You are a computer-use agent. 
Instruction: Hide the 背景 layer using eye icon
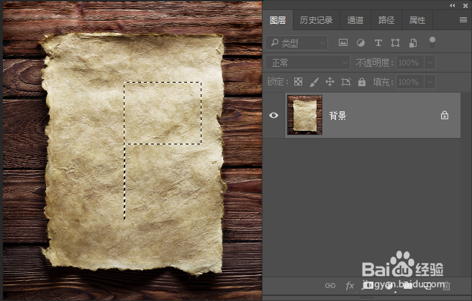point(273,116)
